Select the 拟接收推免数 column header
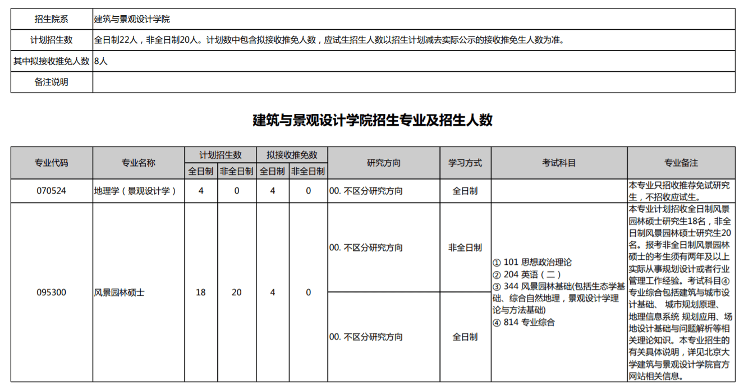The height and width of the screenshot is (390, 744). click(292, 155)
